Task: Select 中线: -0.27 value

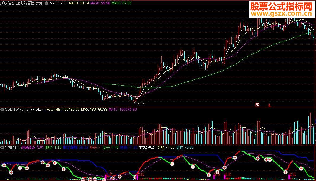Action: click(147, 147)
